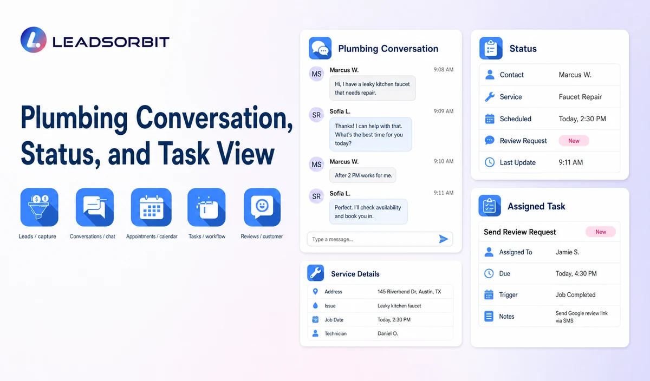This screenshot has height=381, width=650.
Task: Click the 'Conversations / chat' label
Action: [x=93, y=237]
